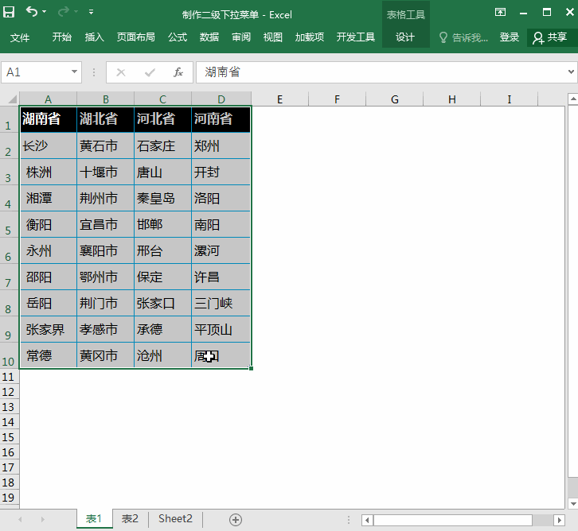Open the 设计 table tools tab
The height and width of the screenshot is (531, 578).
[x=405, y=37]
